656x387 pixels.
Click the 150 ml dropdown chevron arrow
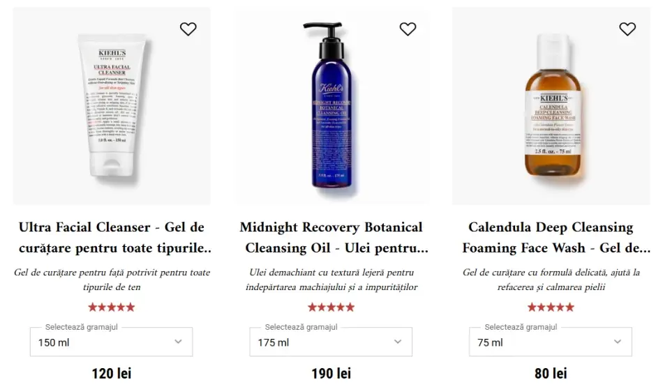[178, 342]
